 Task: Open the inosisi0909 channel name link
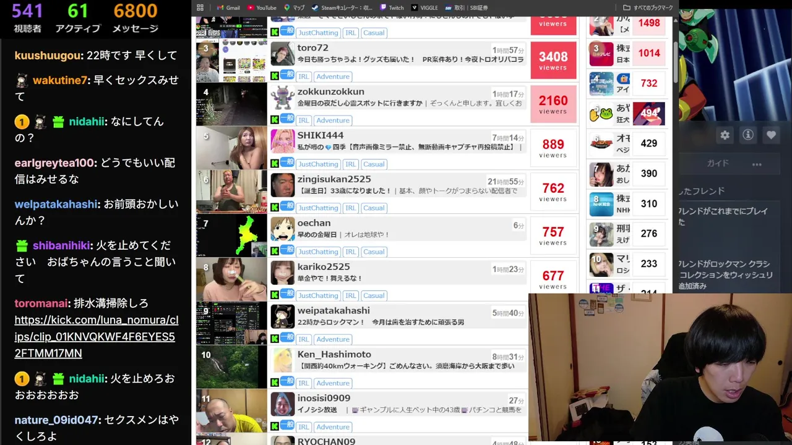tap(324, 398)
